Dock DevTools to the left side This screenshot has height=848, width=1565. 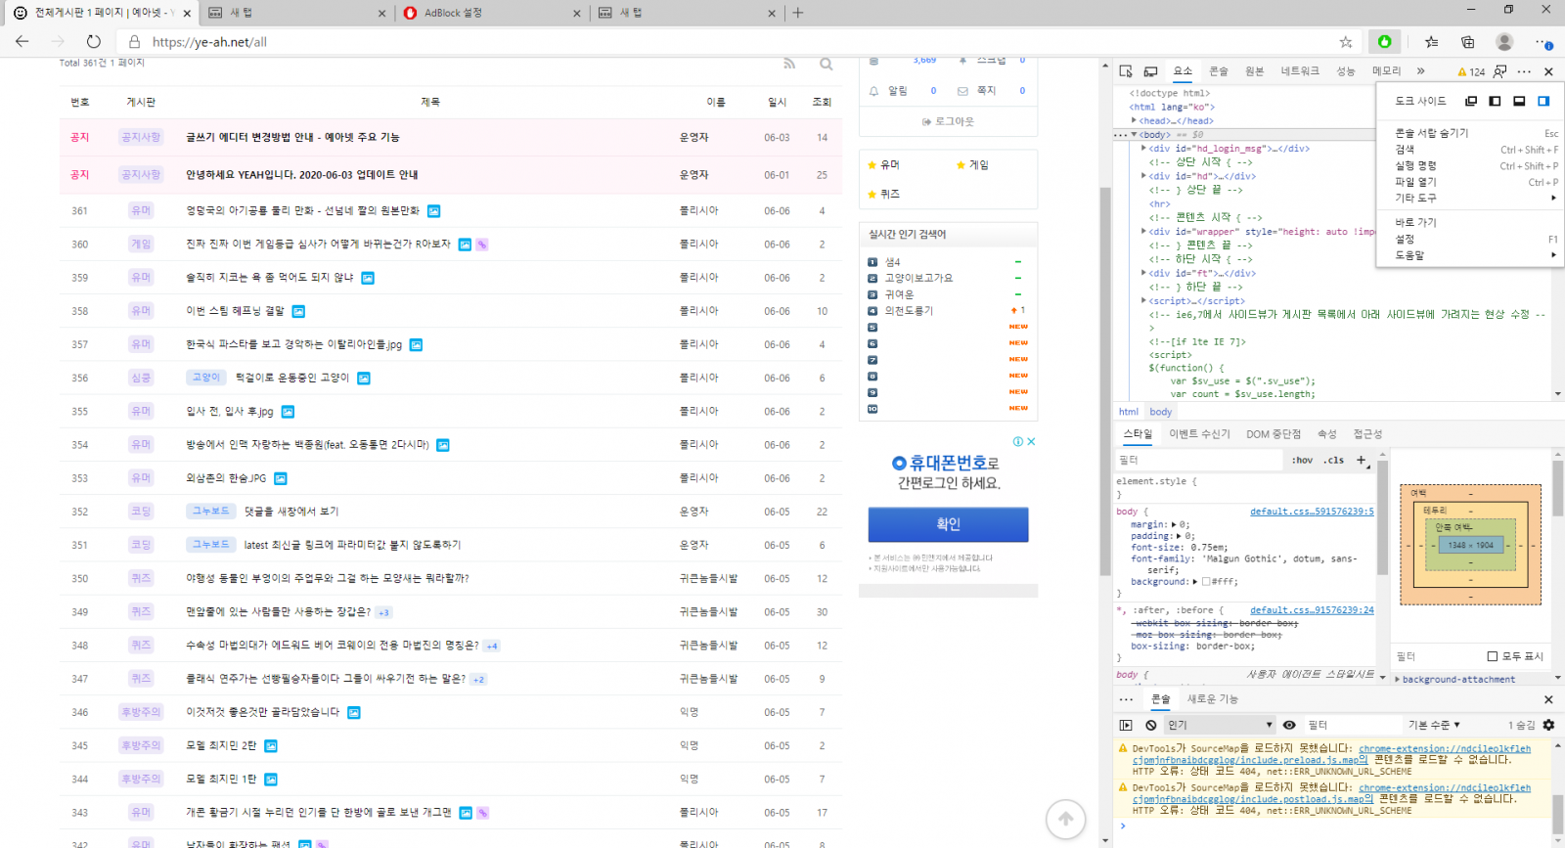[1495, 101]
